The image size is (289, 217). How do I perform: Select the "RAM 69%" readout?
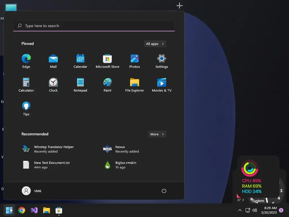click(x=251, y=186)
